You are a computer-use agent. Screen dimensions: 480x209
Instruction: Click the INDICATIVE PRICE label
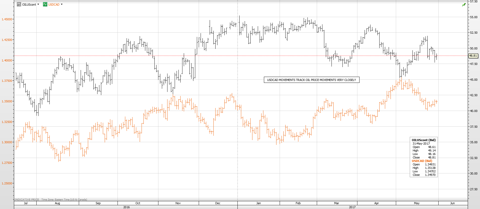click(x=27, y=200)
